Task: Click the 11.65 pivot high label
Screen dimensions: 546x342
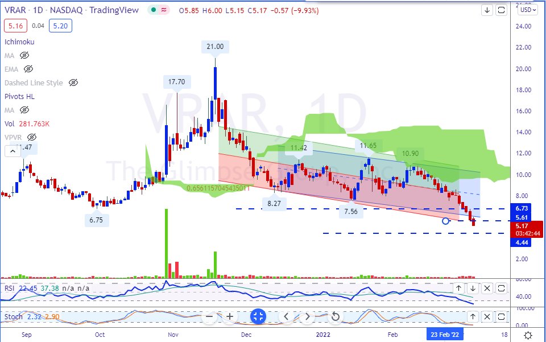Action: [368, 146]
